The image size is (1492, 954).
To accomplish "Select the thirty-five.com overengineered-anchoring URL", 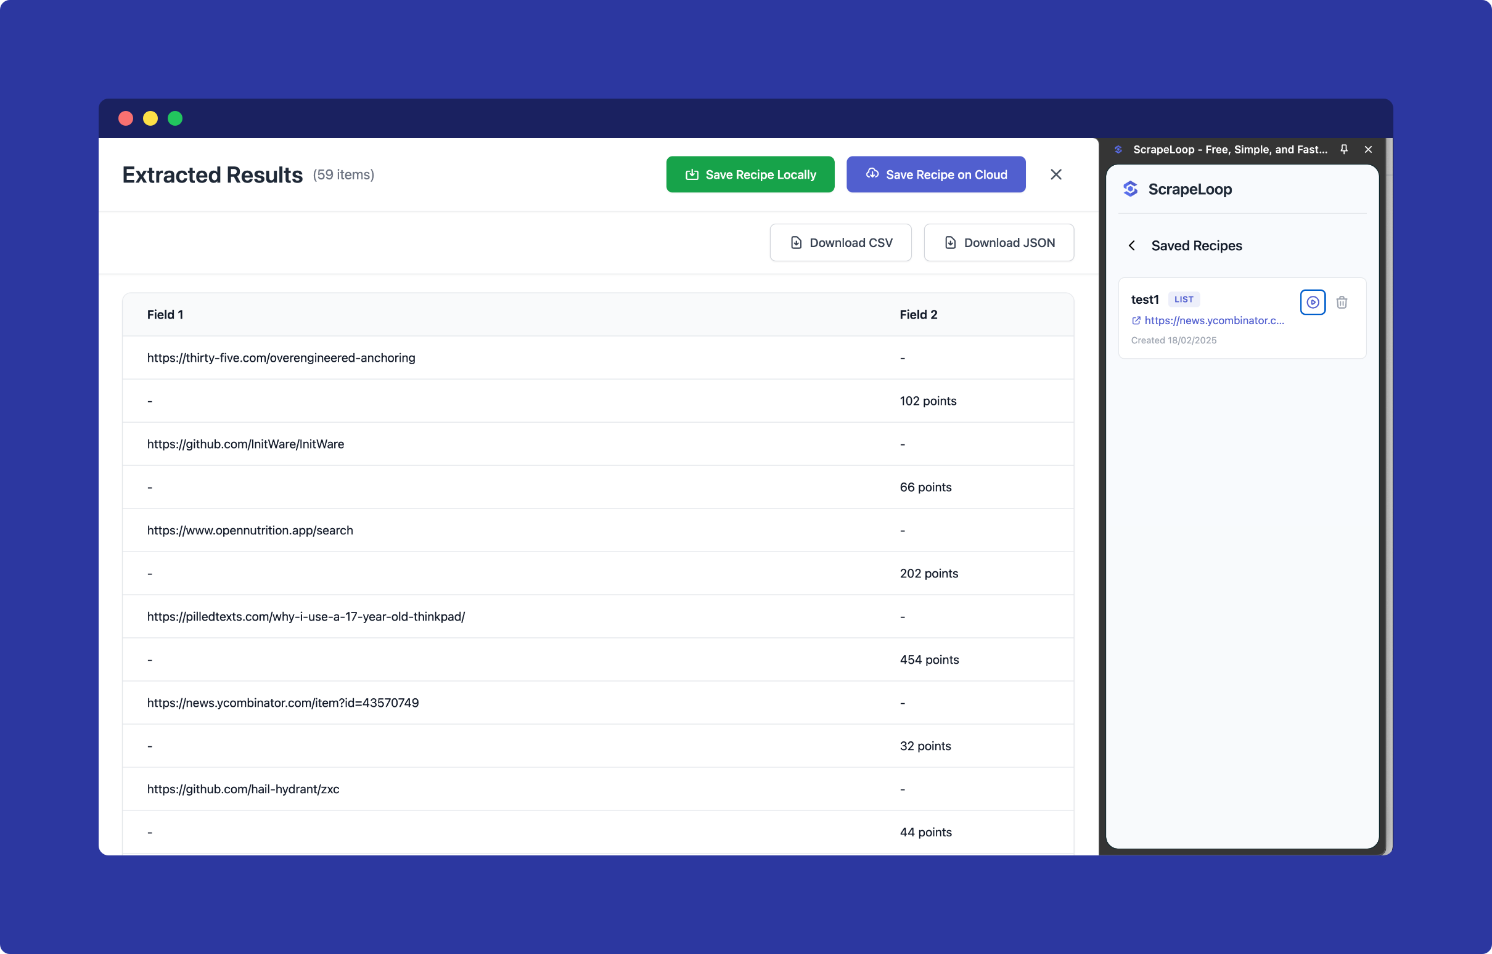I will click(281, 357).
